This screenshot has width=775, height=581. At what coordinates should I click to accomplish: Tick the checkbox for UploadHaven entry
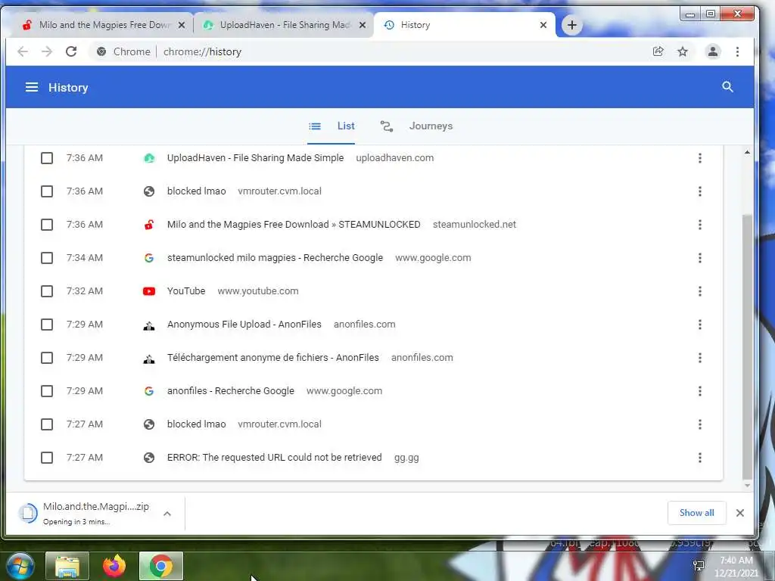click(47, 158)
